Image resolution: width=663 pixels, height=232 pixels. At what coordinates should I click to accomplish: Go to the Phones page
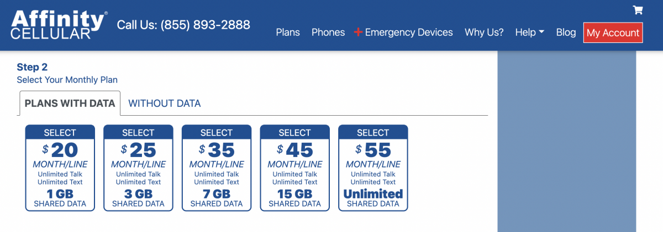pyautogui.click(x=328, y=33)
